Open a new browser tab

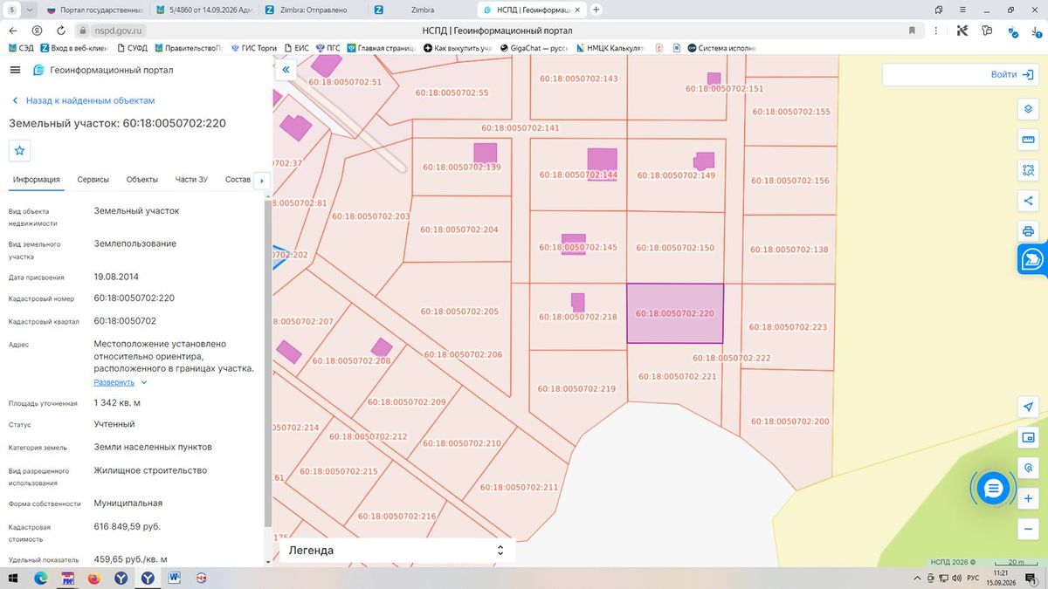(596, 10)
